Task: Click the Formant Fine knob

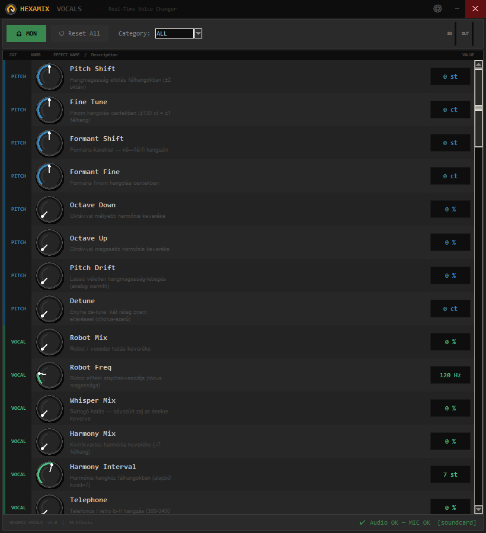Action: 50,176
